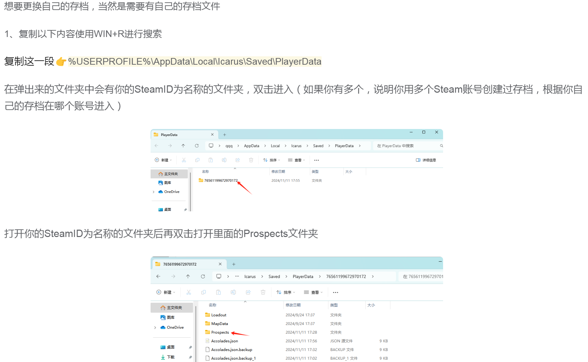Image resolution: width=588 pixels, height=362 pixels.
Task: Expand OneDrive tree node in PlayerData window
Action: [x=154, y=192]
